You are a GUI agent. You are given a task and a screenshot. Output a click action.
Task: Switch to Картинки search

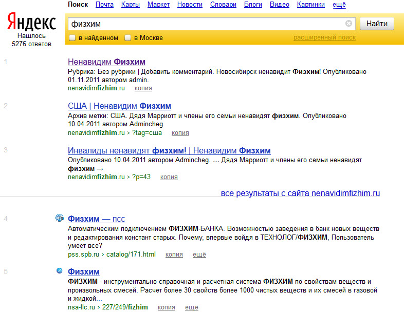click(311, 5)
